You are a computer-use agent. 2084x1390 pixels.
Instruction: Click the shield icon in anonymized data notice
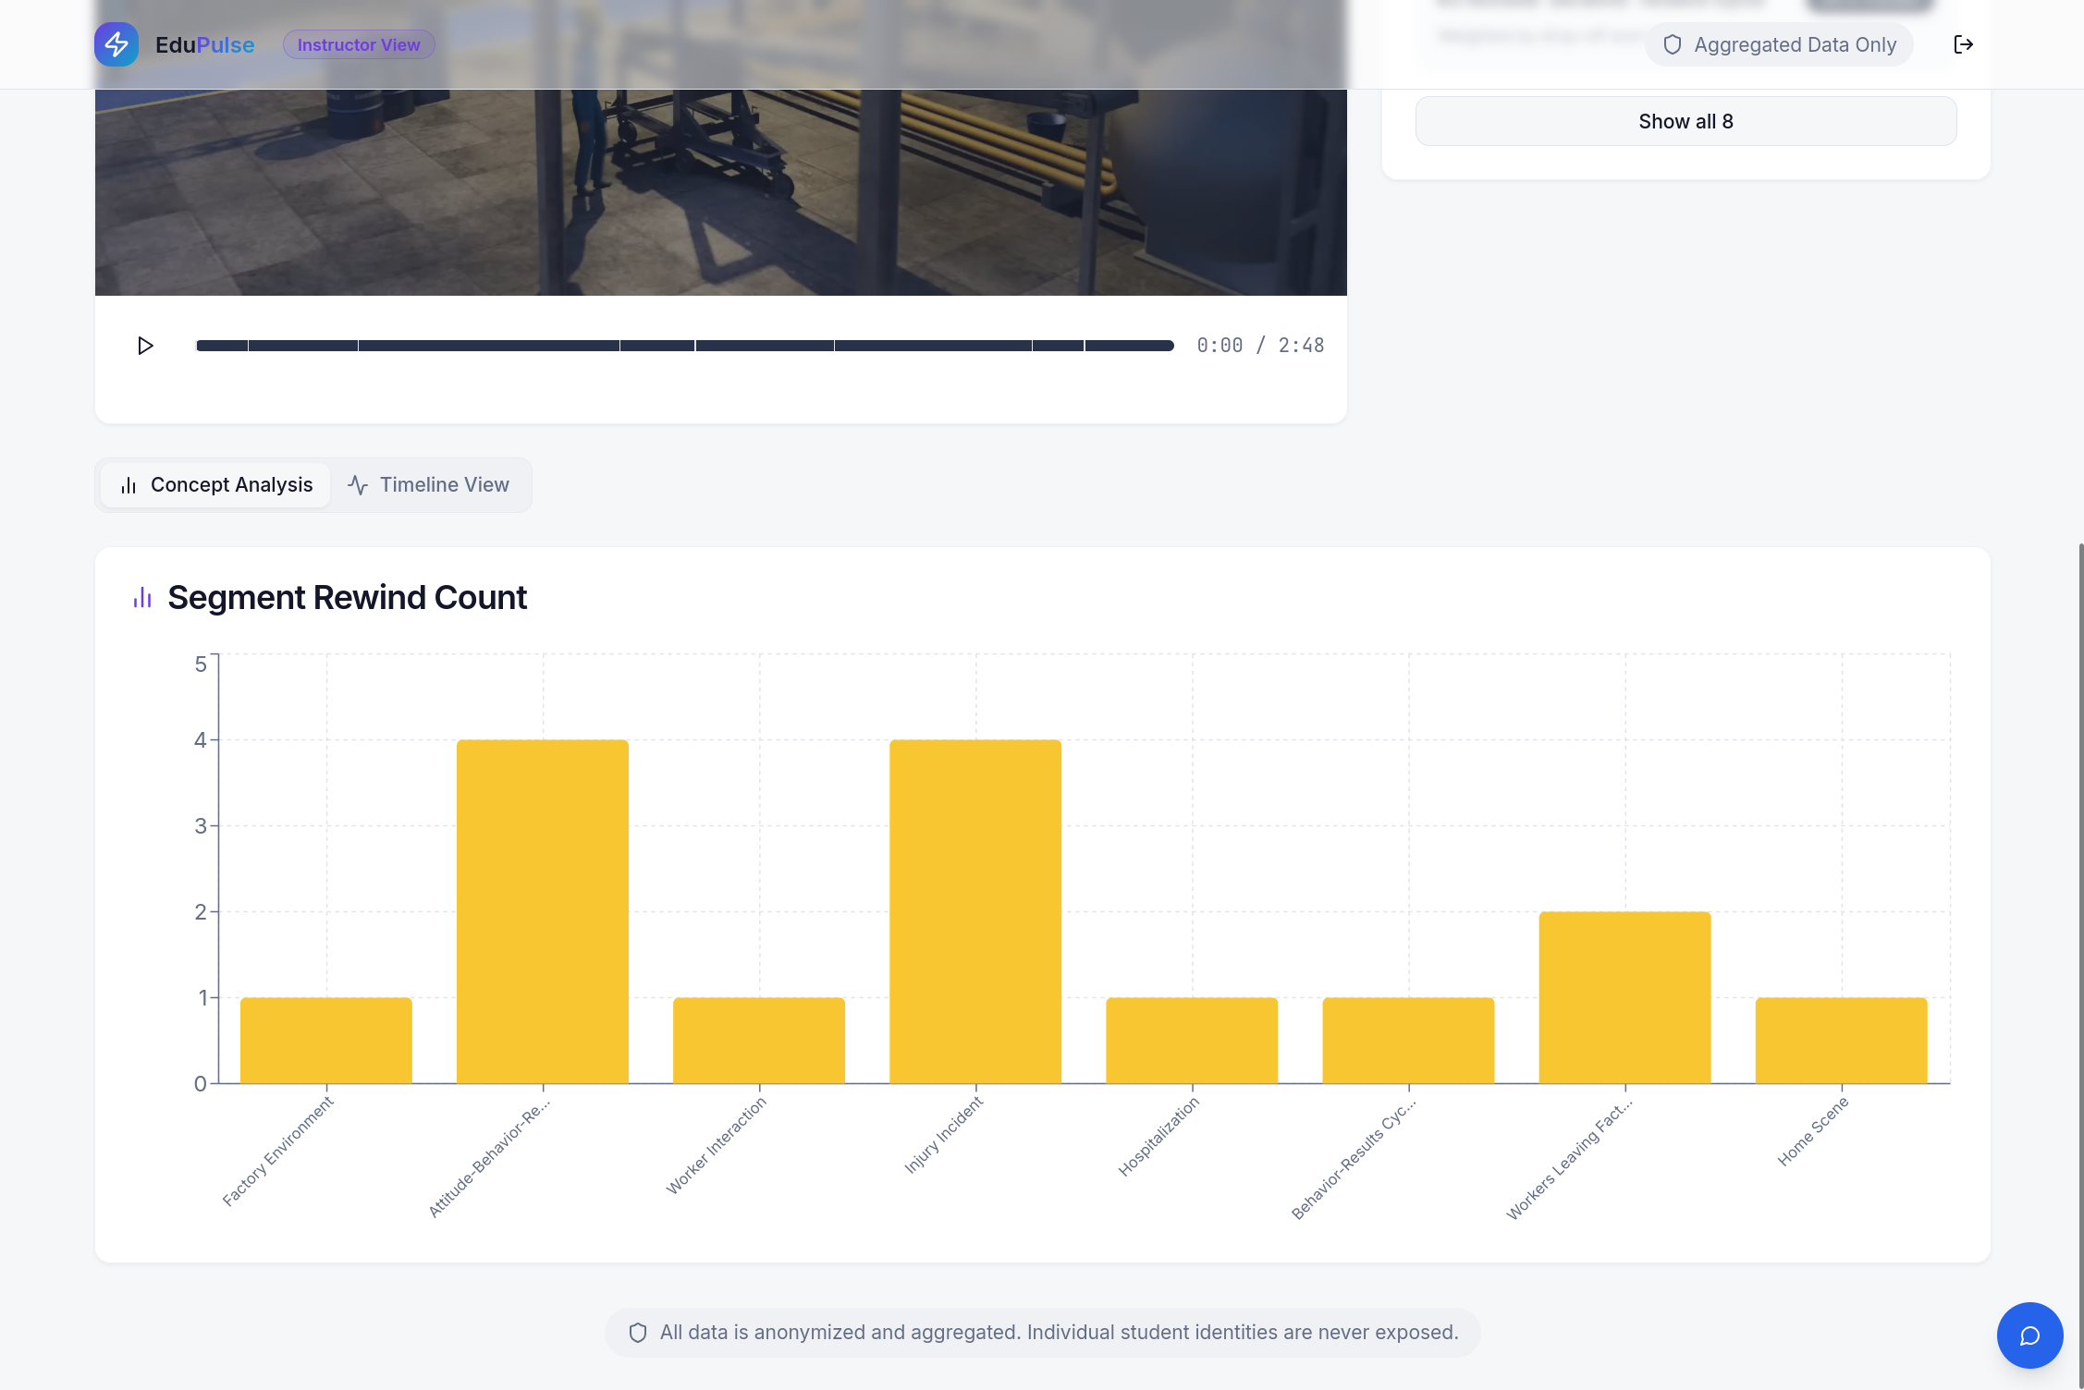tap(638, 1333)
